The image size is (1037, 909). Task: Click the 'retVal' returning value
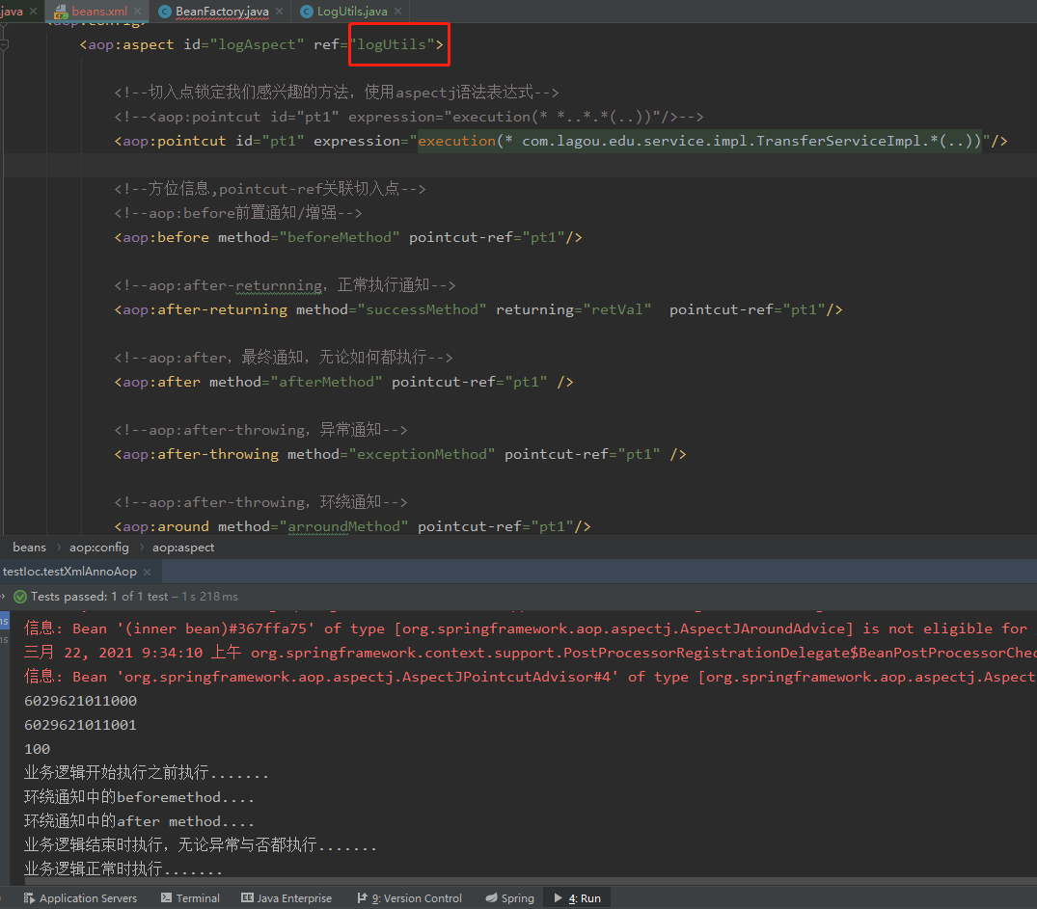point(617,310)
